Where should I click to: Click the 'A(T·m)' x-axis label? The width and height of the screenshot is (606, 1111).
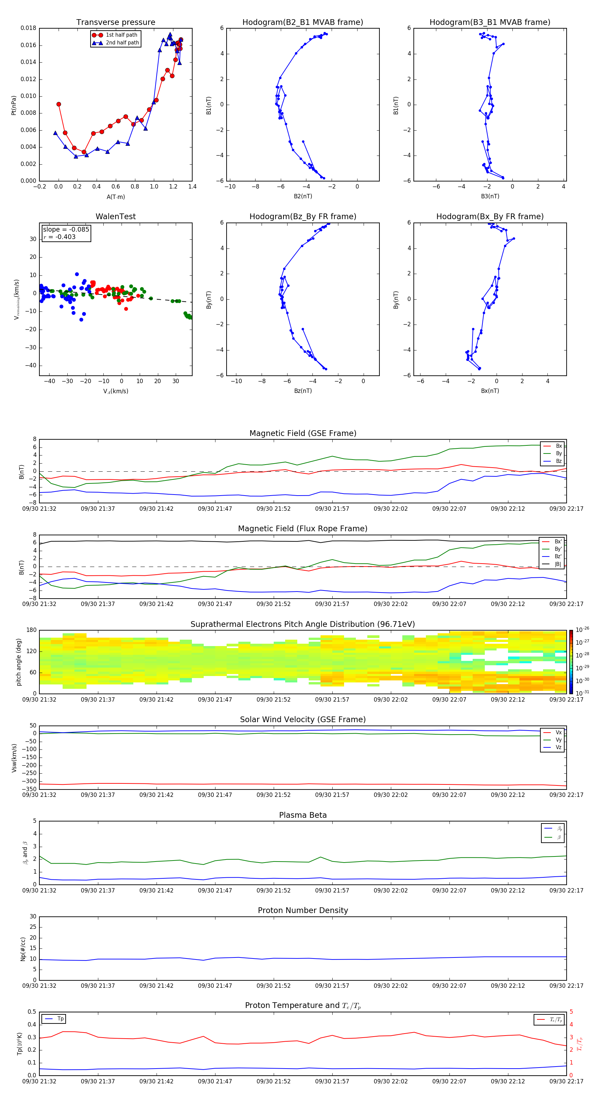point(115,197)
